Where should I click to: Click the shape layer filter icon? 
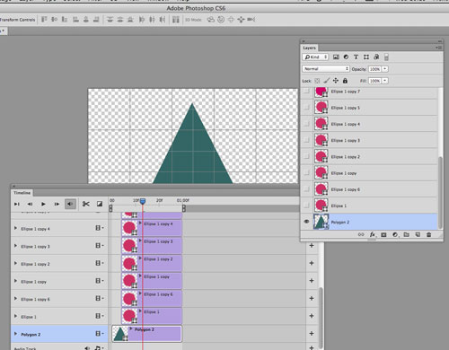pos(366,57)
